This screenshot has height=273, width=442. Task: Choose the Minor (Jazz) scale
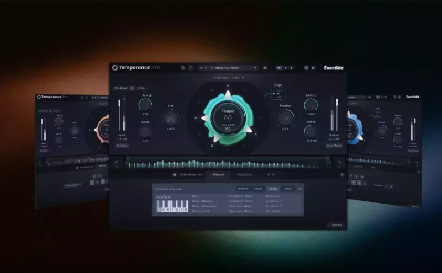[201, 211]
